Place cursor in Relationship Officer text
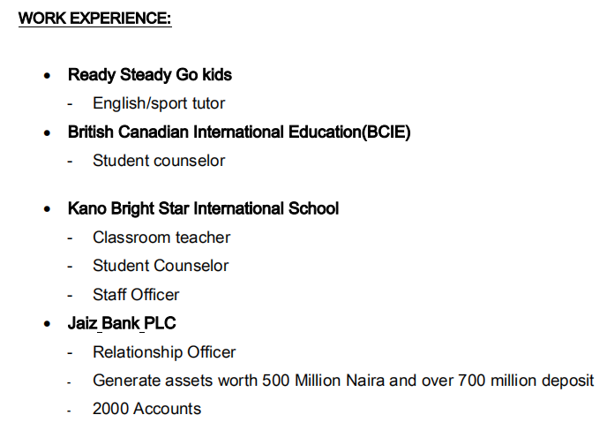The height and width of the screenshot is (445, 607). [164, 352]
